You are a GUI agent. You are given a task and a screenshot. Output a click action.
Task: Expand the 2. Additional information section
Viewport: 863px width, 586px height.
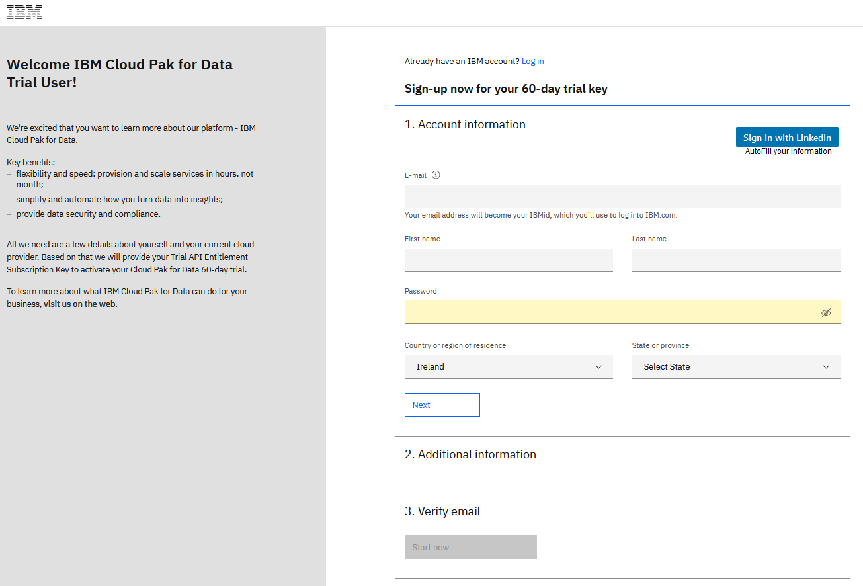(470, 454)
